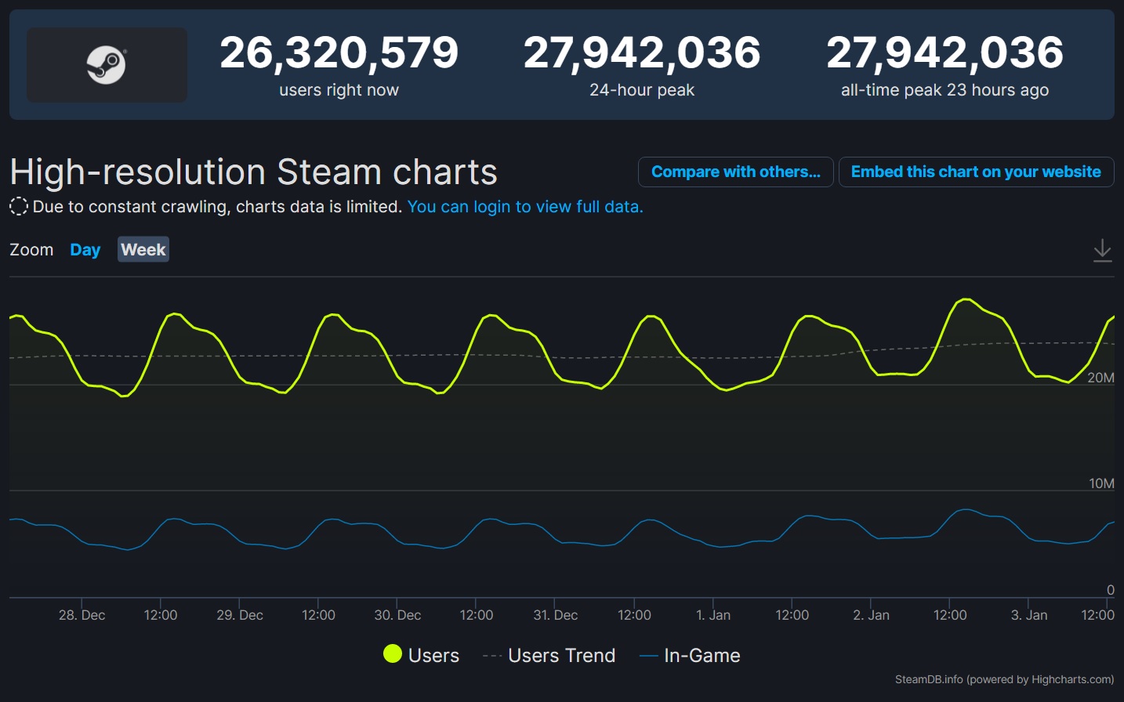
Task: Click the blue In-Game legend line marker
Action: (x=649, y=656)
